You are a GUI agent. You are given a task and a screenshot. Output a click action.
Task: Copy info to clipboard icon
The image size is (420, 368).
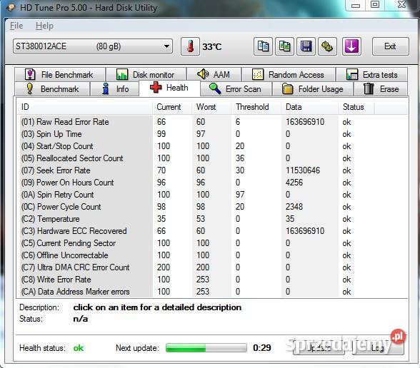(x=263, y=46)
